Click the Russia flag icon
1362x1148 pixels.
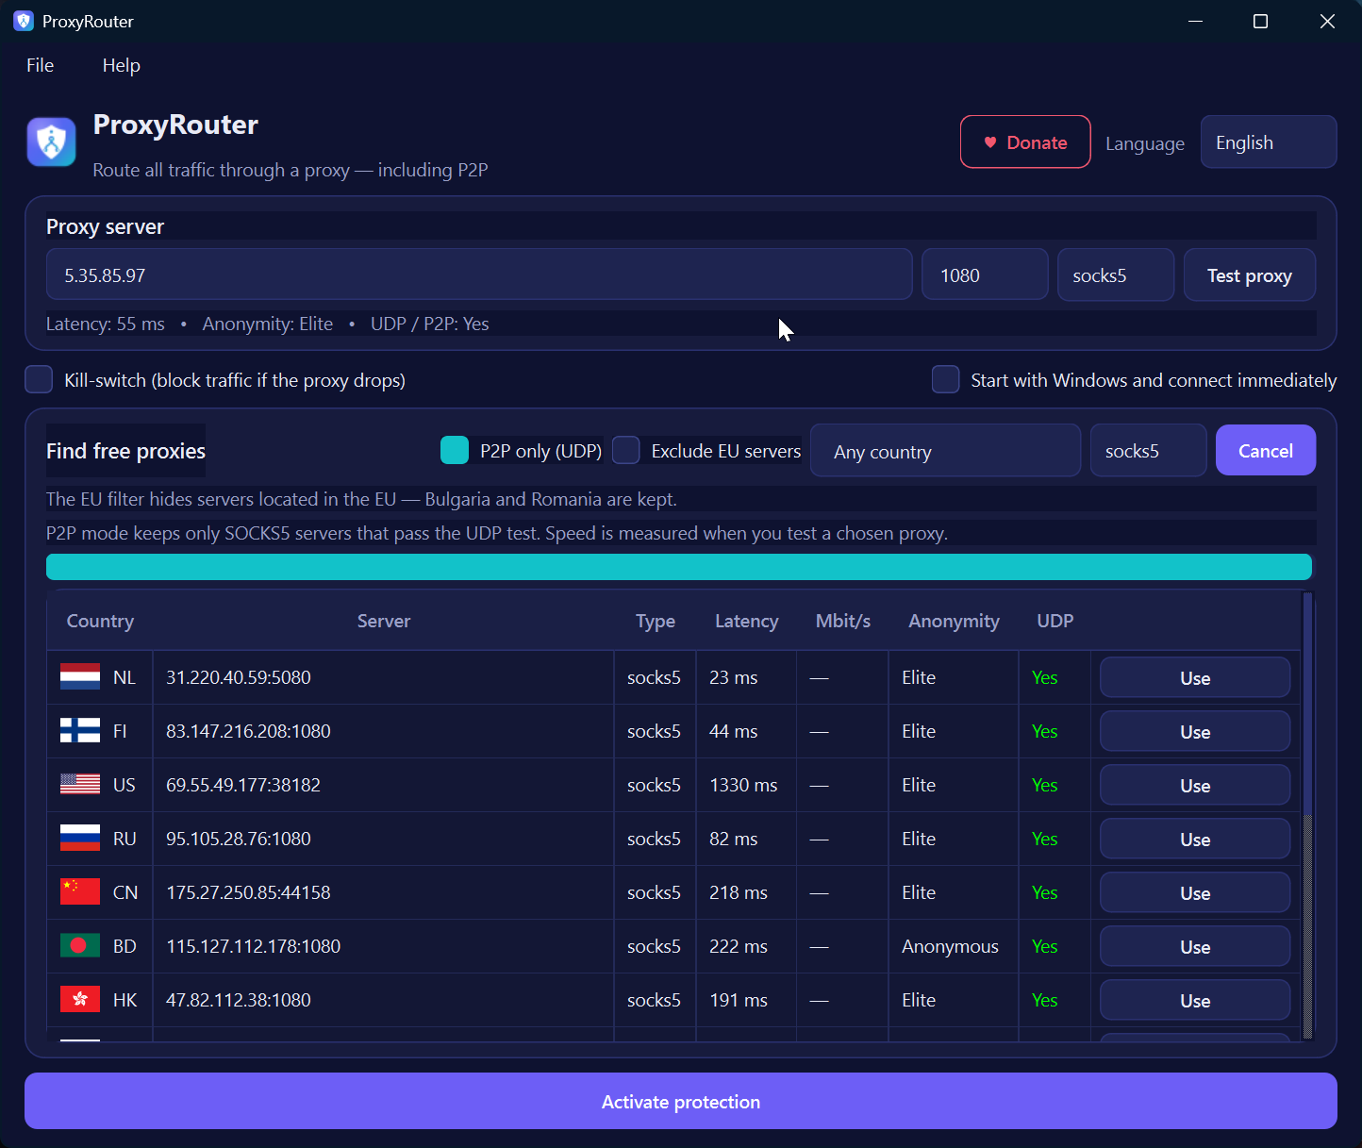coord(80,839)
